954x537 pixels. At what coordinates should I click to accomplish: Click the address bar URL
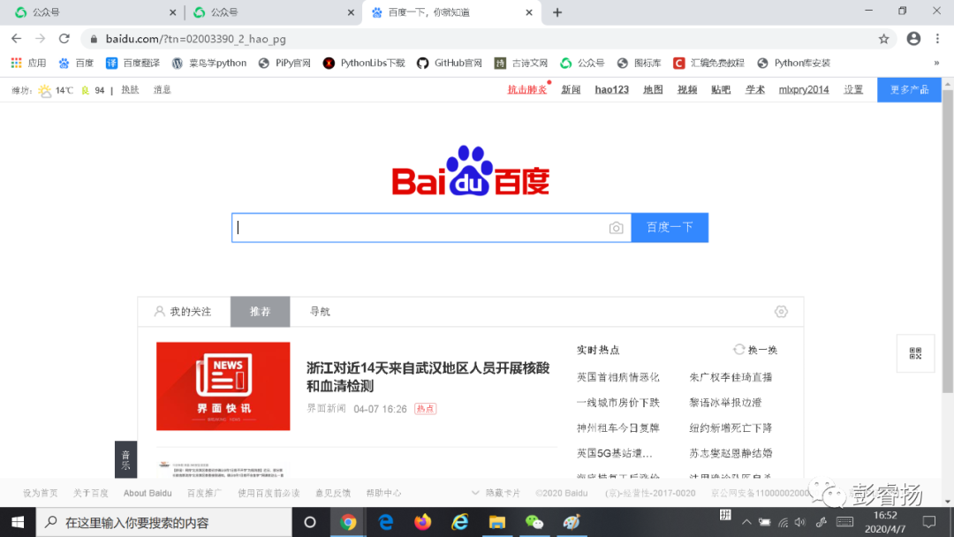195,39
